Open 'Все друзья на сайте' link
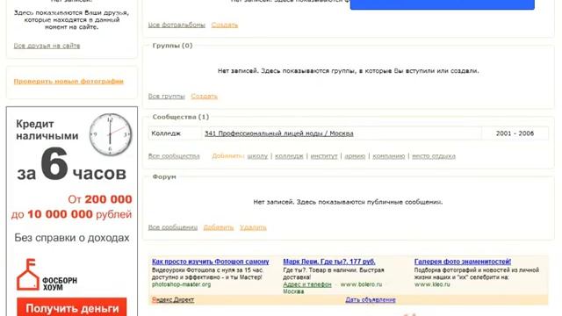The width and height of the screenshot is (562, 316). point(47,46)
